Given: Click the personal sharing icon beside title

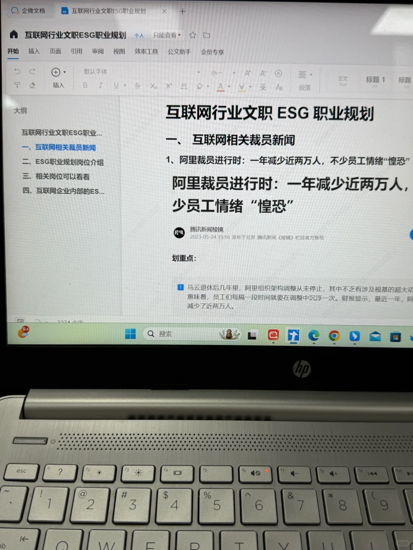Looking at the screenshot, I should coord(139,35).
